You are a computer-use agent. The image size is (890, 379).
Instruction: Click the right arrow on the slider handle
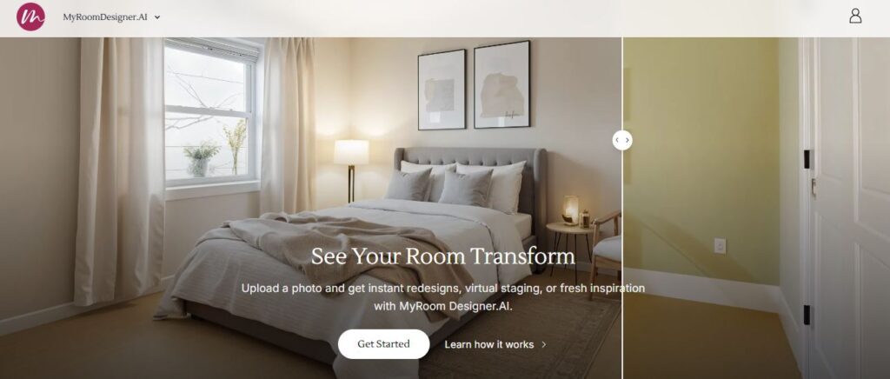pos(628,140)
